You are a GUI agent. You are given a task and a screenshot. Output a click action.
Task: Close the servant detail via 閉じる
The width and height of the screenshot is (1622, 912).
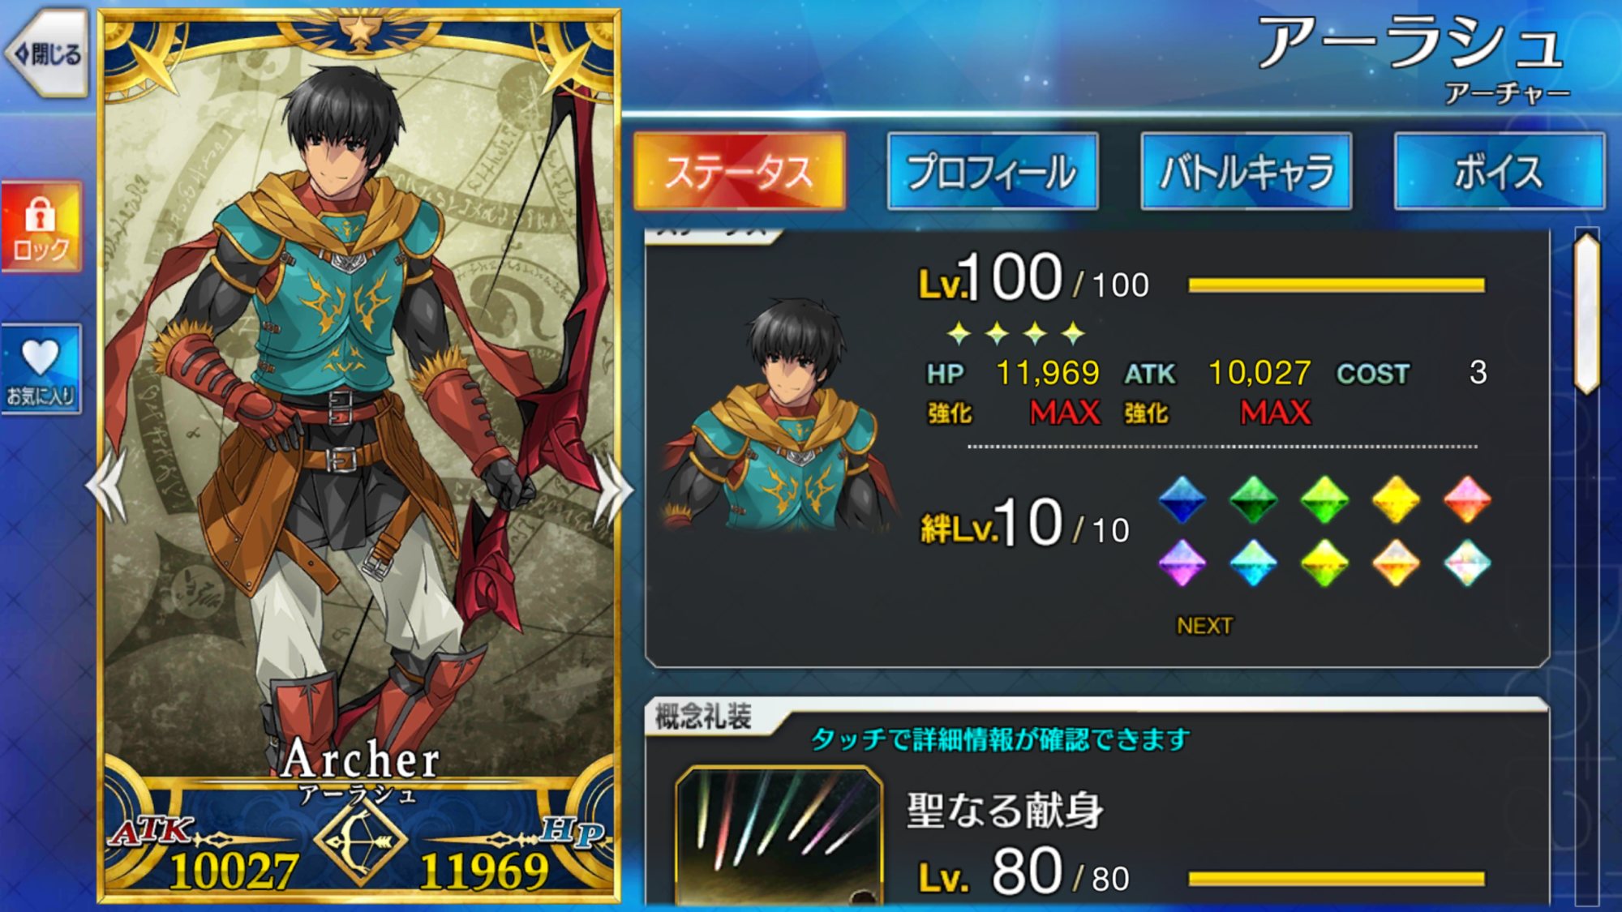click(x=47, y=54)
